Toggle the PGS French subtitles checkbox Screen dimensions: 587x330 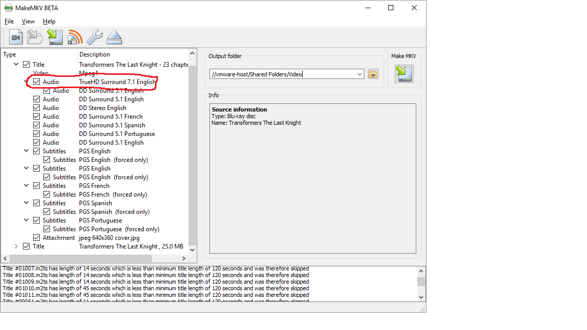(36, 185)
